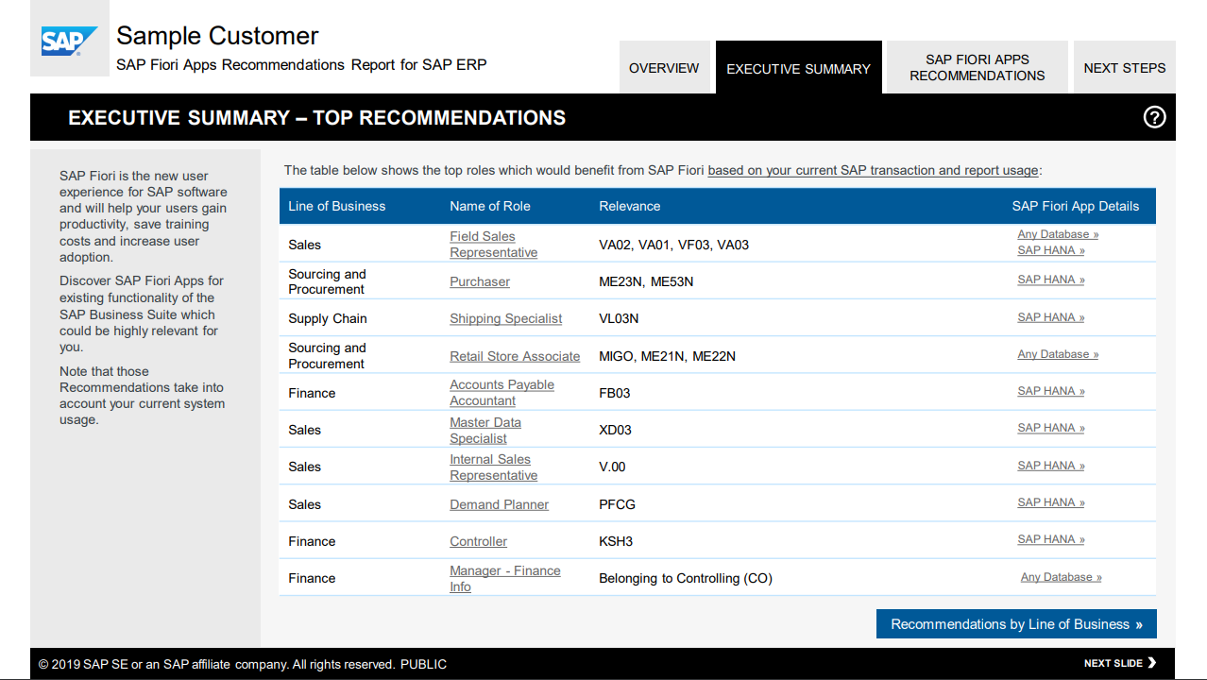Viewport: 1207px width, 680px height.
Task: Click Any Database link for Field Sales Representative
Action: [1058, 234]
